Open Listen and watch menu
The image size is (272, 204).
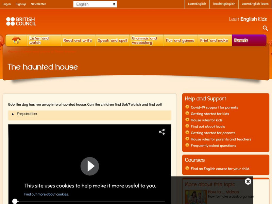(x=44, y=40)
